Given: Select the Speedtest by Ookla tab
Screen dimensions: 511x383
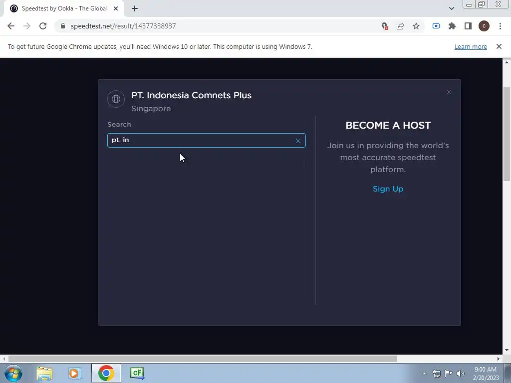Looking at the screenshot, I should 64,9.
